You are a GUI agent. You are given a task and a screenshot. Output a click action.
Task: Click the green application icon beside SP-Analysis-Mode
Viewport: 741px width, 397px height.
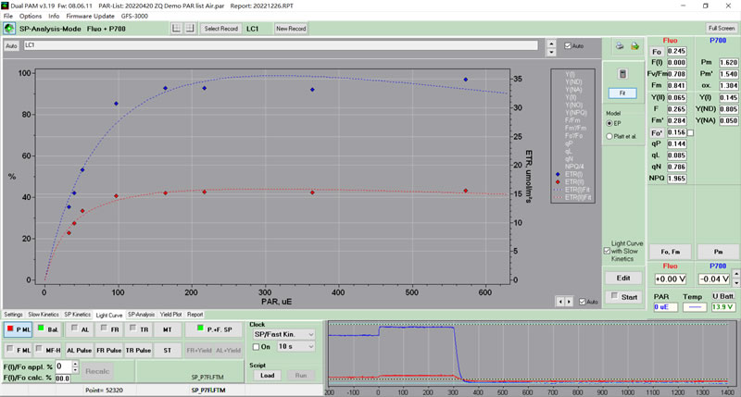tap(9, 30)
